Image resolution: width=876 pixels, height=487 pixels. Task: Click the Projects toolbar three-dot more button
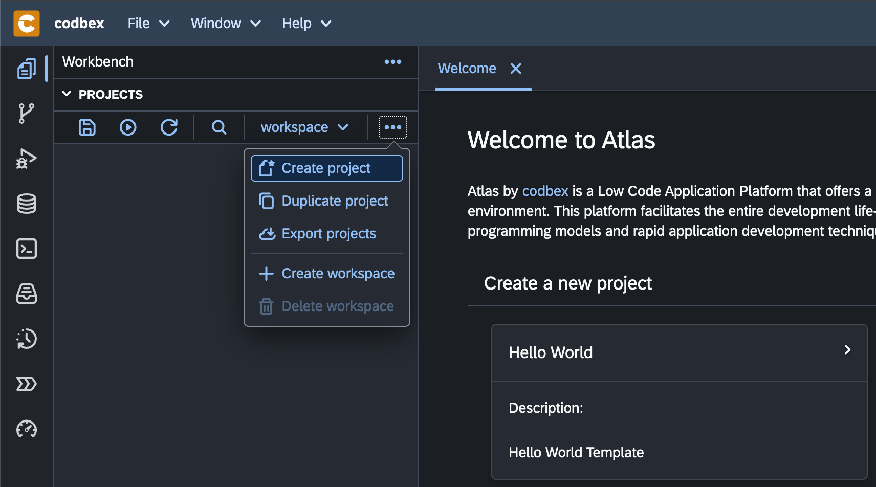point(393,127)
